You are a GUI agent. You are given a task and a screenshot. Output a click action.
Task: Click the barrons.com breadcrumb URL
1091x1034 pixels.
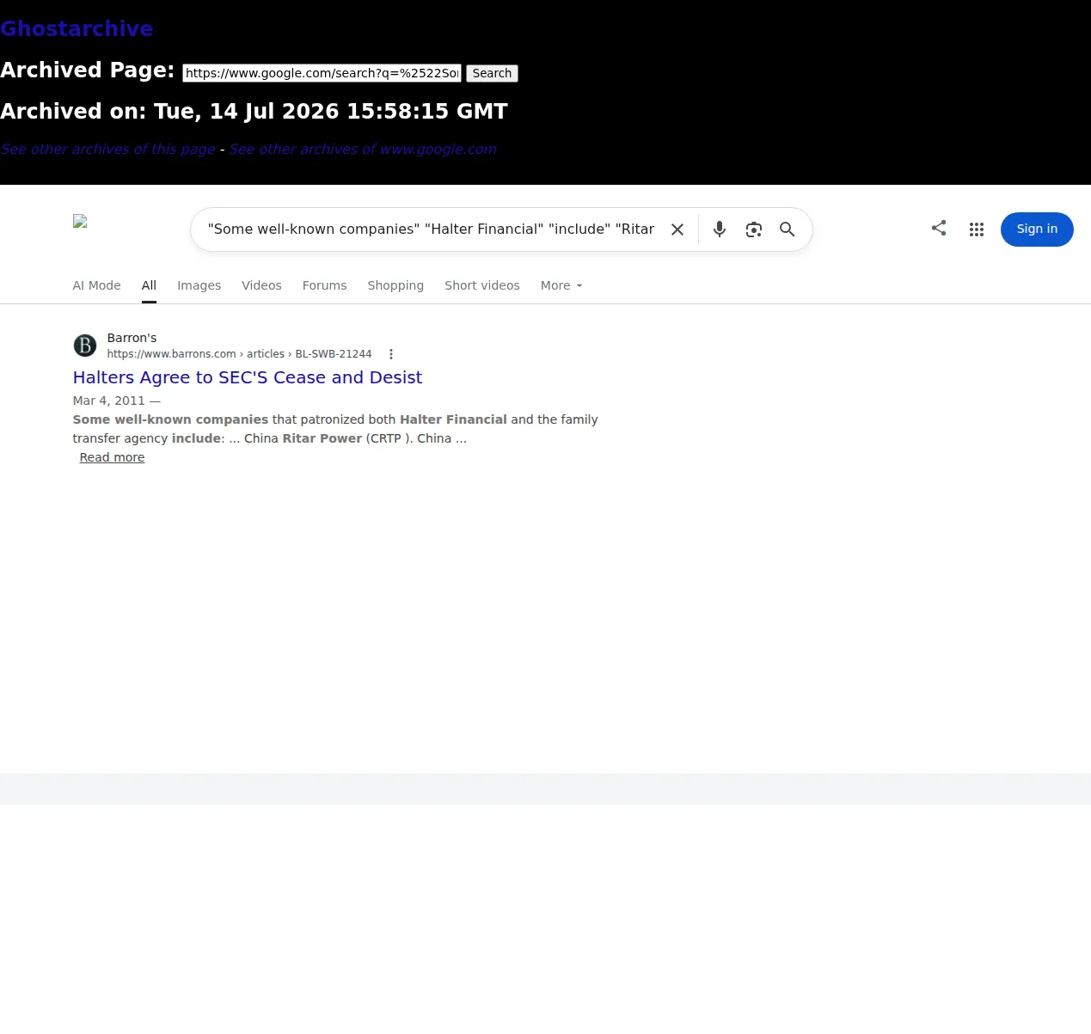click(x=239, y=354)
